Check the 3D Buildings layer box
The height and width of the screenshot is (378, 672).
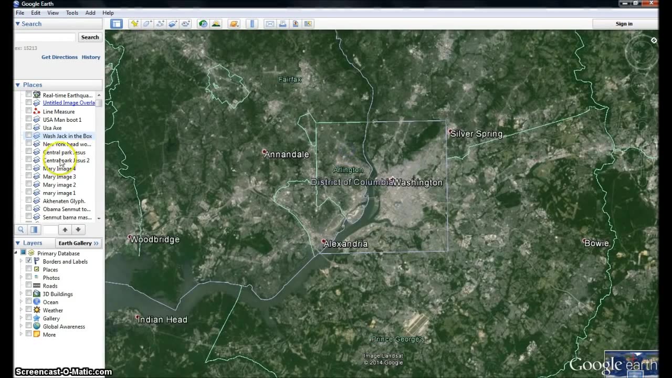29,294
